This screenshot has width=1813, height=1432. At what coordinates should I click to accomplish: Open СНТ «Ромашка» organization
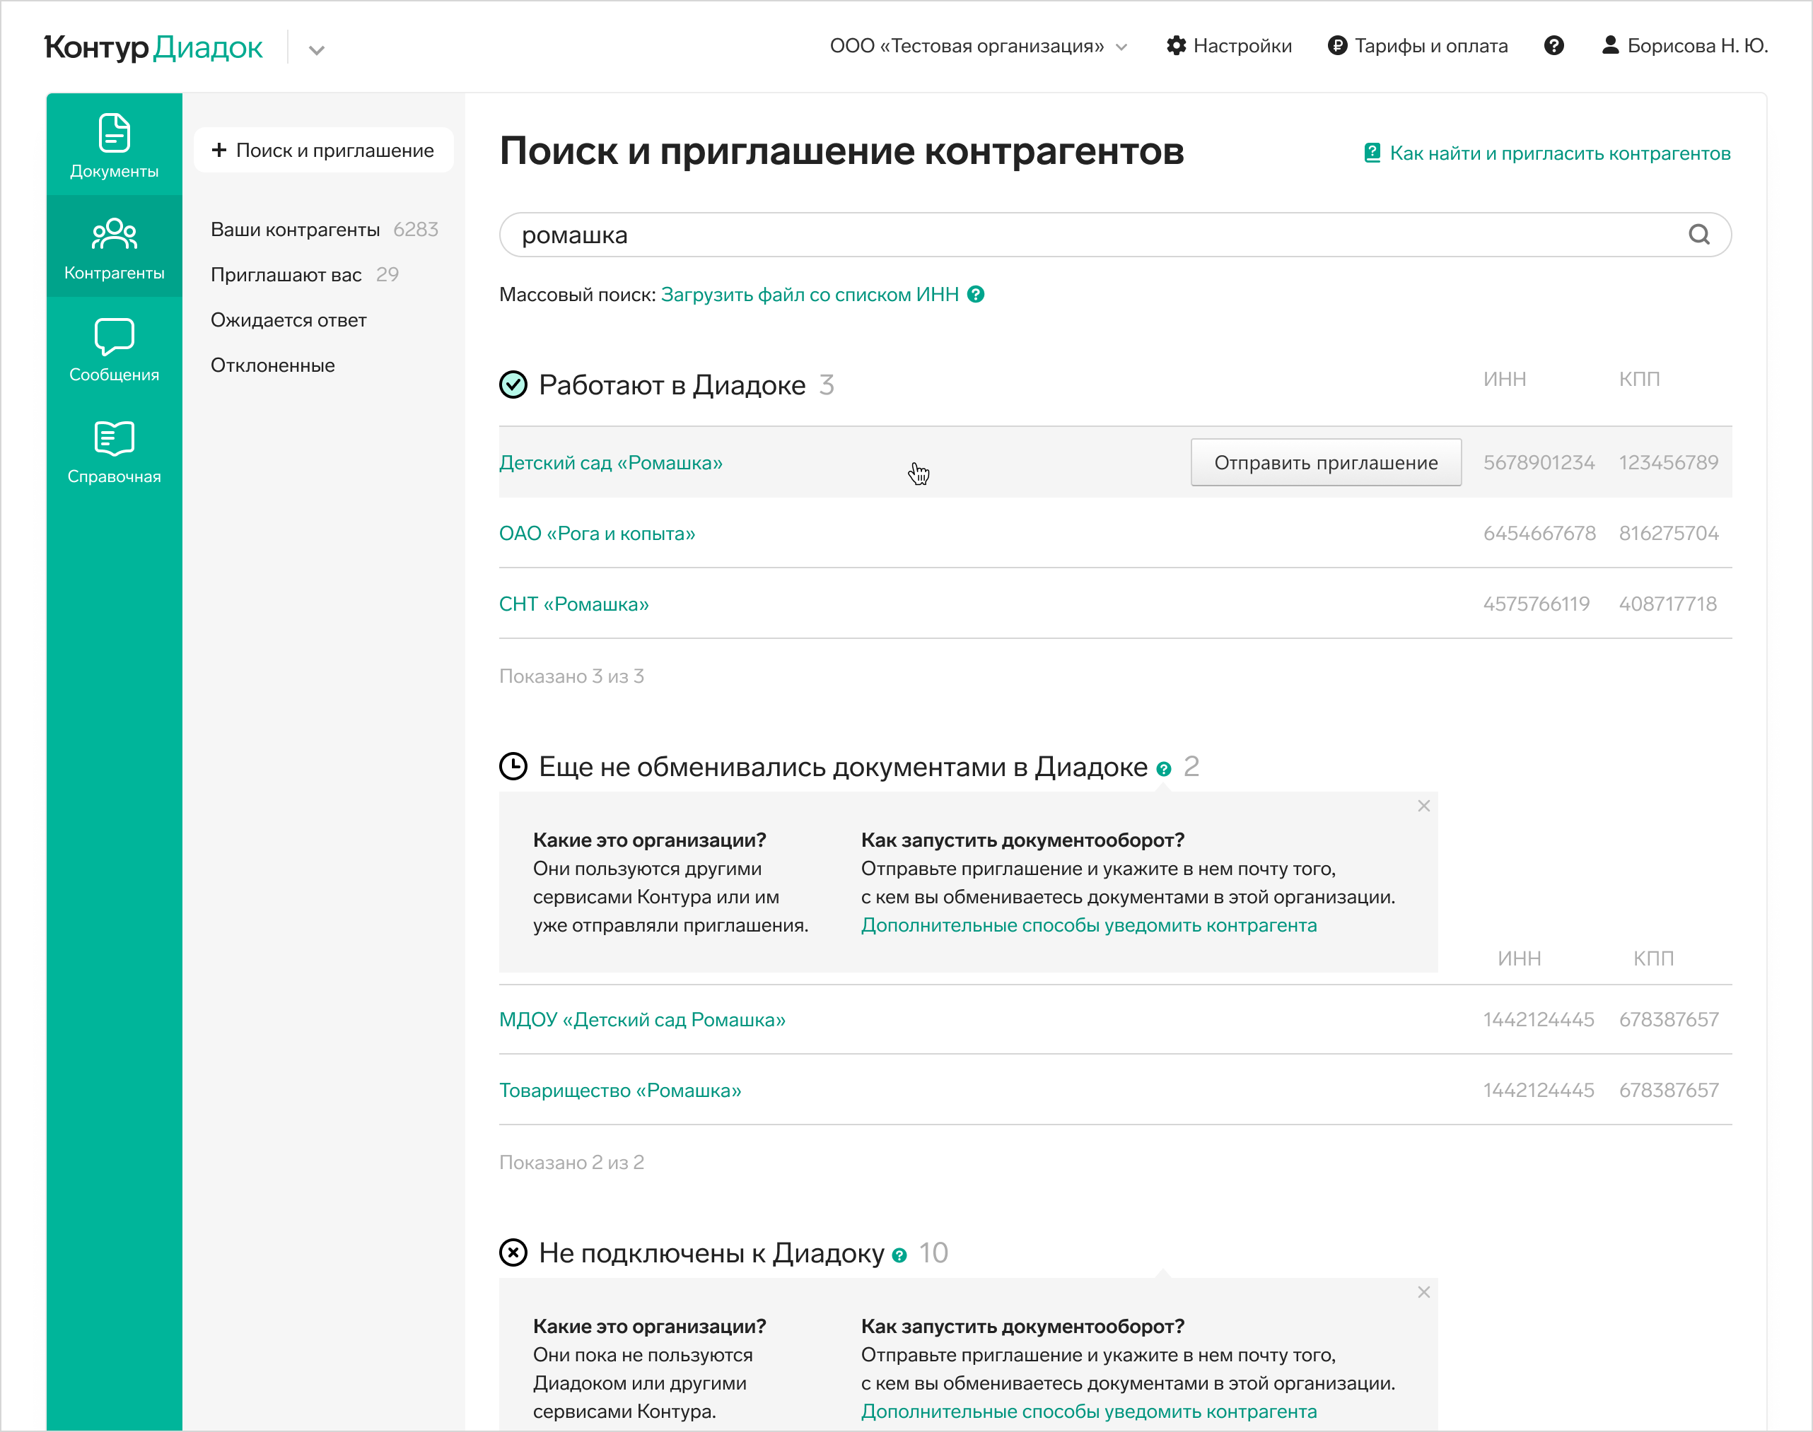click(573, 604)
